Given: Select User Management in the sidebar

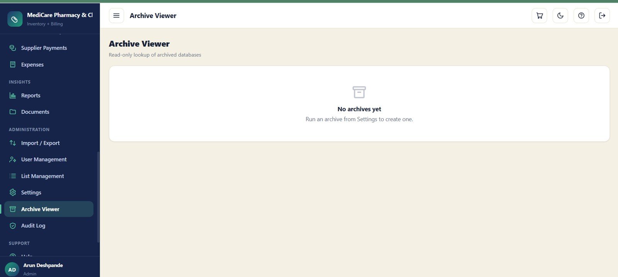Looking at the screenshot, I should pyautogui.click(x=49, y=159).
